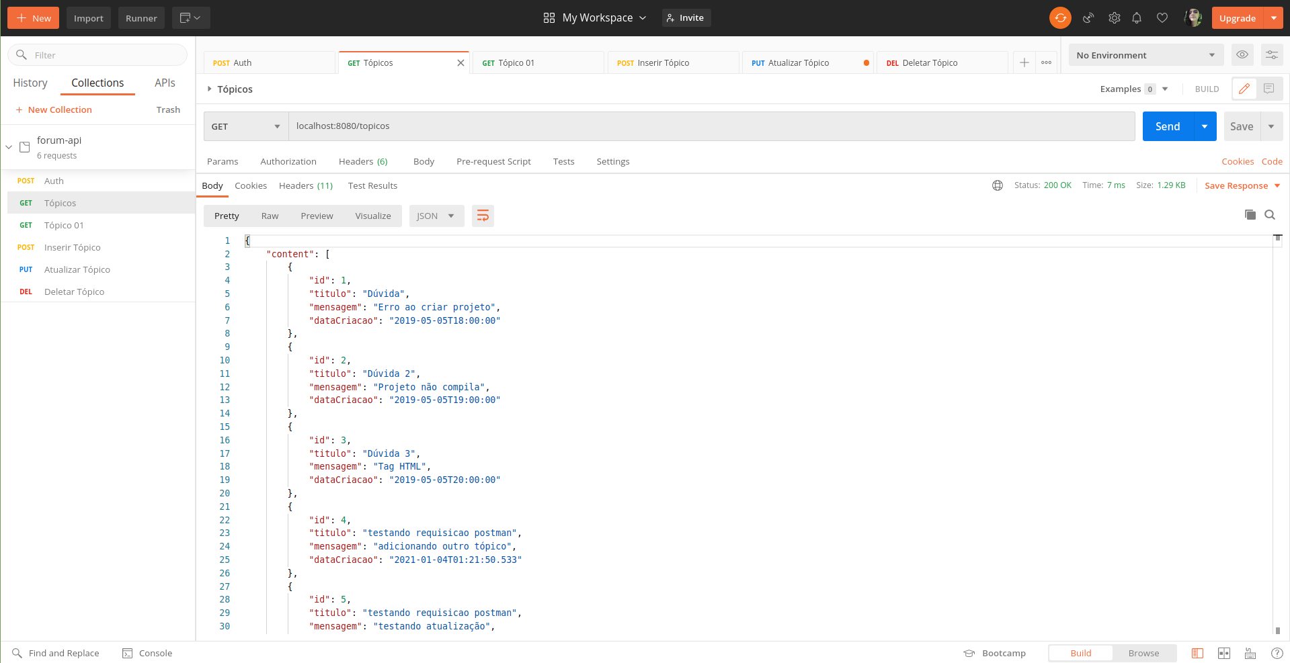This screenshot has width=1290, height=663.
Task: Switch to the PUT Atualizar Tópico tab
Action: click(808, 62)
